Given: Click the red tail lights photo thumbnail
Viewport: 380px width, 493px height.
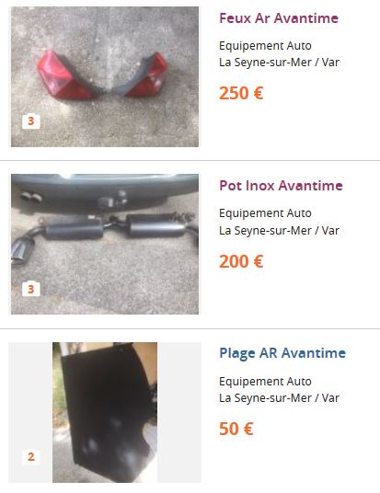Looking at the screenshot, I should click(105, 76).
